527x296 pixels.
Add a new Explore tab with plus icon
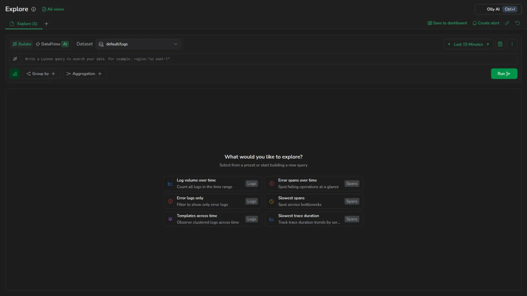[46, 24]
